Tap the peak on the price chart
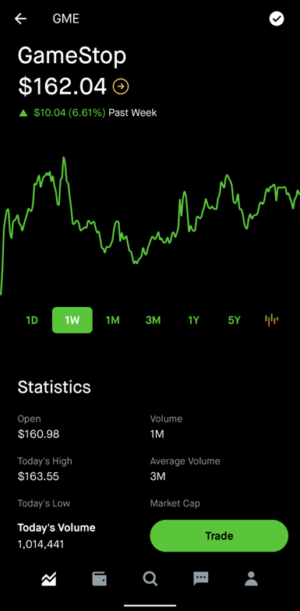The image size is (300, 611). point(64,157)
